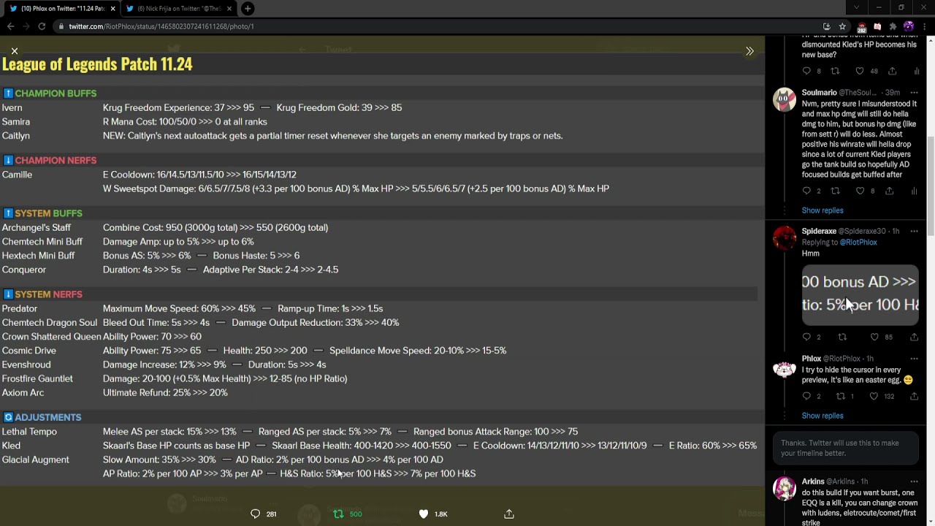The image size is (935, 526).
Task: Open the @RiotPhlox mention link
Action: (x=858, y=242)
